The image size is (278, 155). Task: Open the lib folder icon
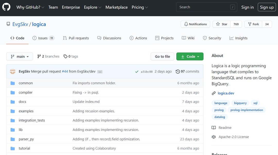click(13, 130)
